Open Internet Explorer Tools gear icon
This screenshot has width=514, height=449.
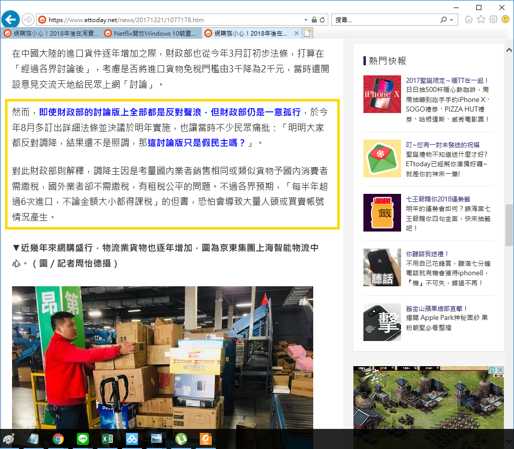coord(492,19)
